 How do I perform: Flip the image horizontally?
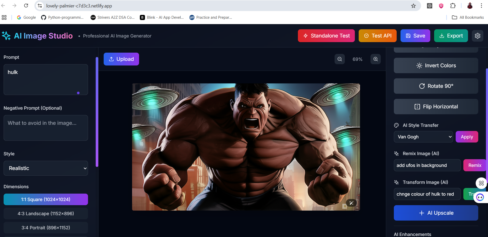436,107
